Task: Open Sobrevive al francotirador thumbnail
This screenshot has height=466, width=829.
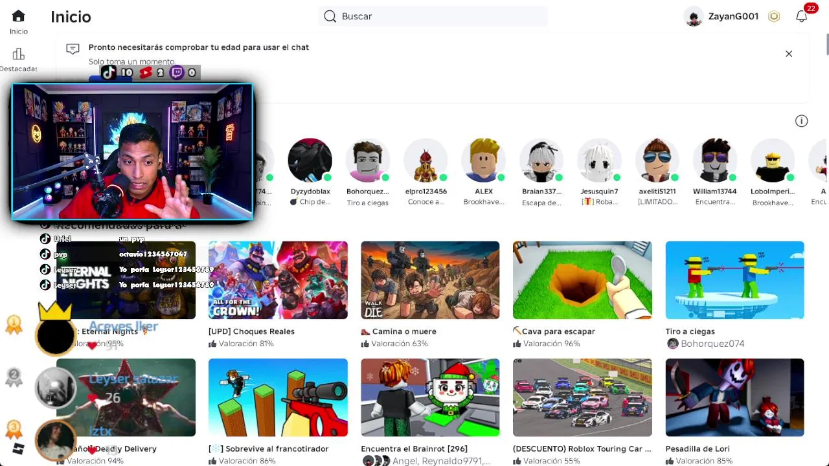Action: tap(278, 397)
